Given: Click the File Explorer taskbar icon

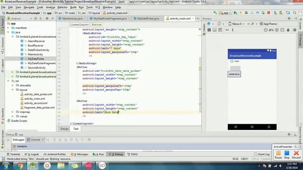Looking at the screenshot, I should point(61,166).
